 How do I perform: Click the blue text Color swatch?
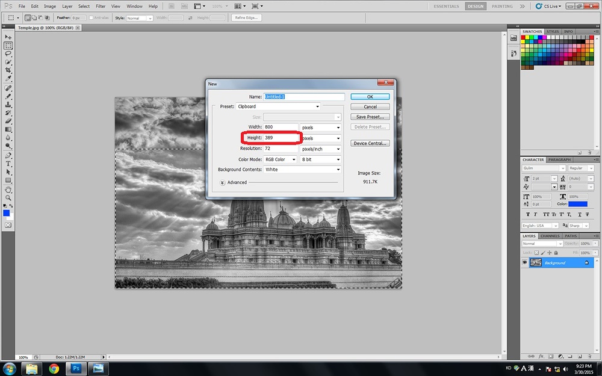click(x=577, y=204)
